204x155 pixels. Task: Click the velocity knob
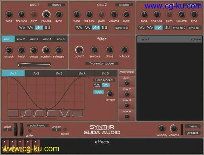162,128
